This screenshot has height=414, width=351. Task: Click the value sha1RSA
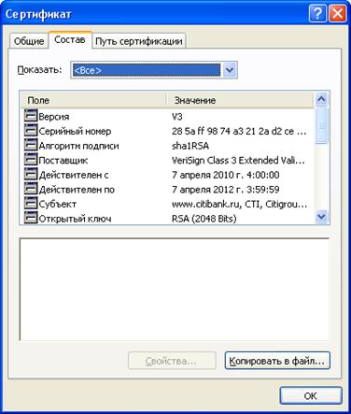[x=190, y=146]
